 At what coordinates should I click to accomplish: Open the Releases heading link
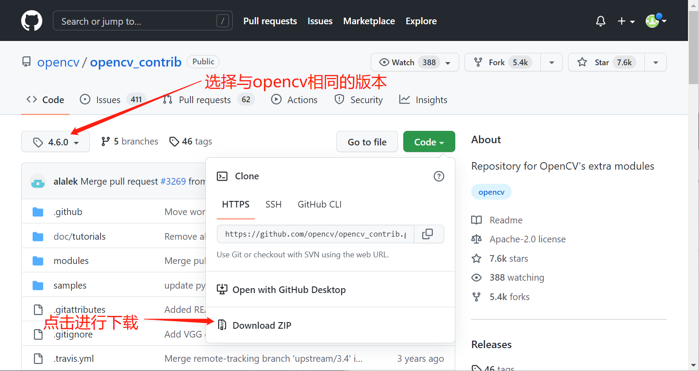pos(491,345)
